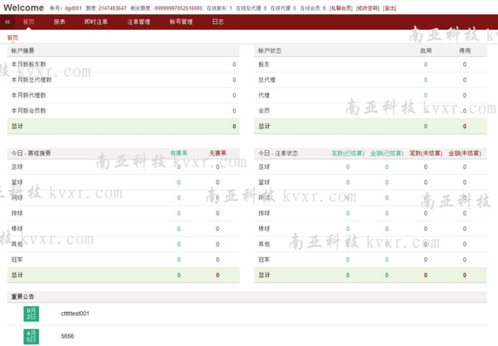This screenshot has height=346, width=498.
Task: Click the 金额(未结算) column header
Action: point(464,154)
